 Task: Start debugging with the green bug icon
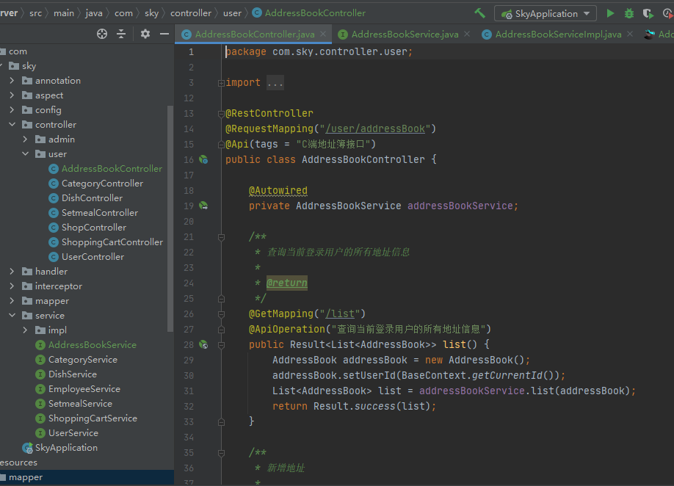click(629, 13)
